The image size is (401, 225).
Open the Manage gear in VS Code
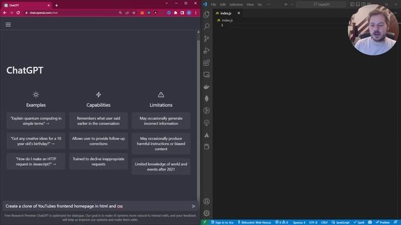[x=207, y=213]
